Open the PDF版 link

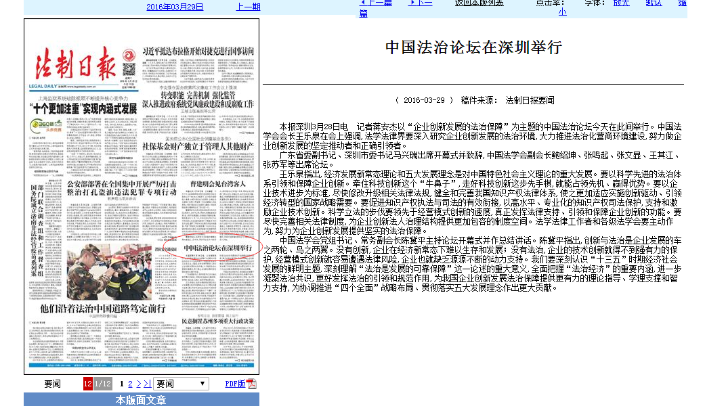(235, 384)
